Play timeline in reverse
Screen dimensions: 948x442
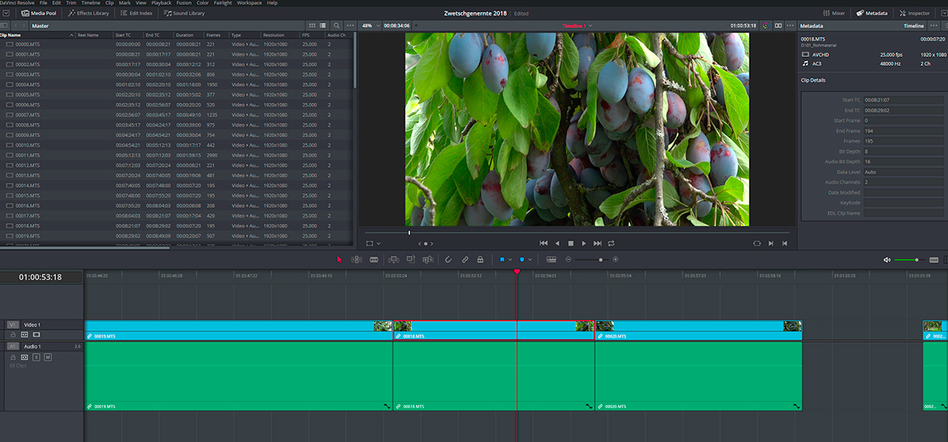(x=557, y=243)
